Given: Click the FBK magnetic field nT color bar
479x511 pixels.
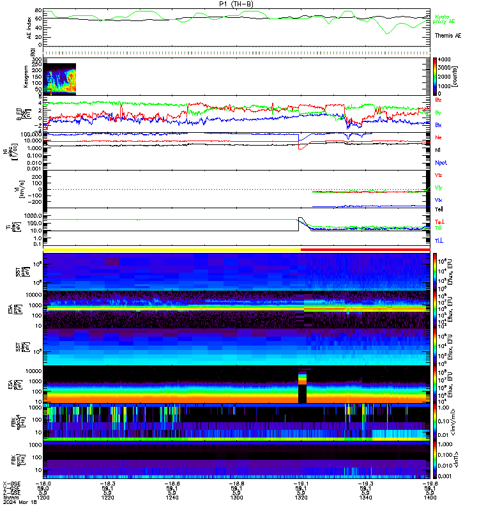Looking at the screenshot, I should pos(435,460).
